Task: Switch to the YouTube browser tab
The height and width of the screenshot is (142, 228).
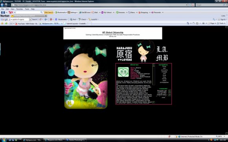Action: point(27,24)
